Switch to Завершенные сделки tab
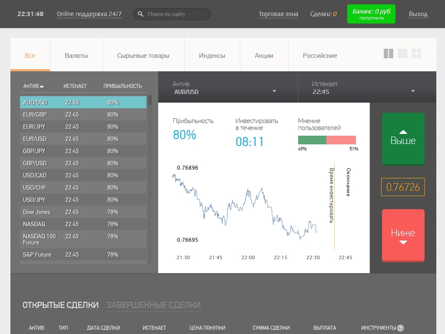This screenshot has width=445, height=334. [x=153, y=305]
